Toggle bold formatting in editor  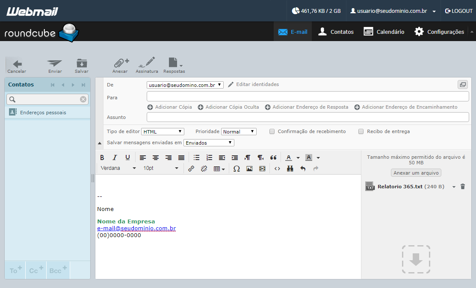[x=102, y=157]
